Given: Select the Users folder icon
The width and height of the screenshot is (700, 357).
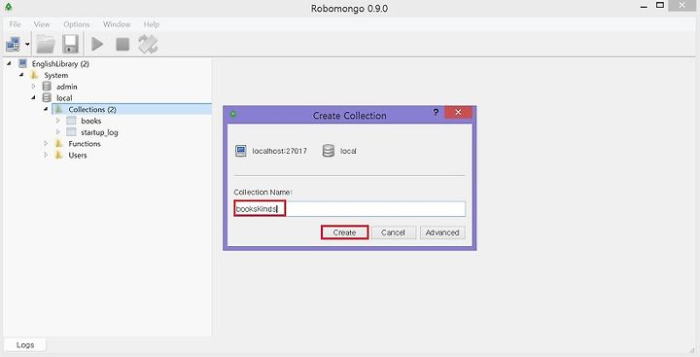Looking at the screenshot, I should (x=59, y=155).
